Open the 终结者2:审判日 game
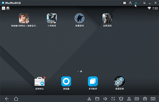 point(24,18)
